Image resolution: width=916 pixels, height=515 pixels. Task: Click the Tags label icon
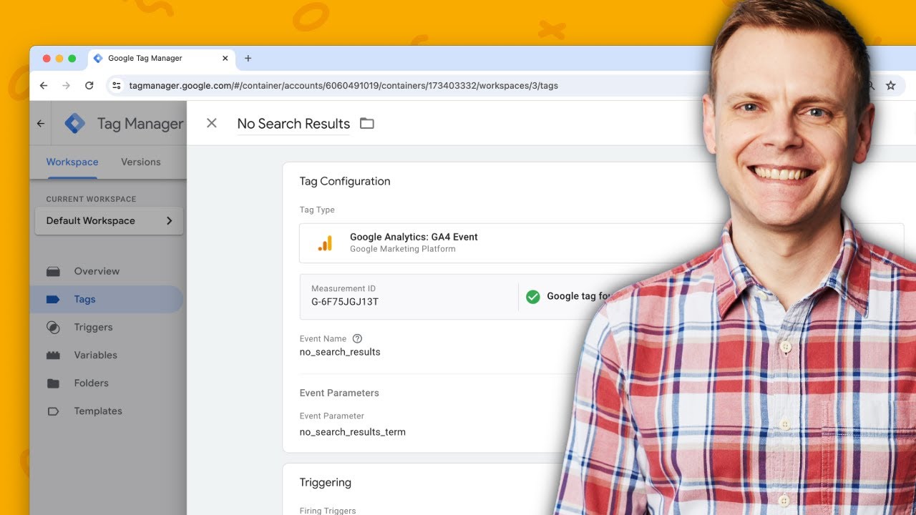(x=53, y=299)
